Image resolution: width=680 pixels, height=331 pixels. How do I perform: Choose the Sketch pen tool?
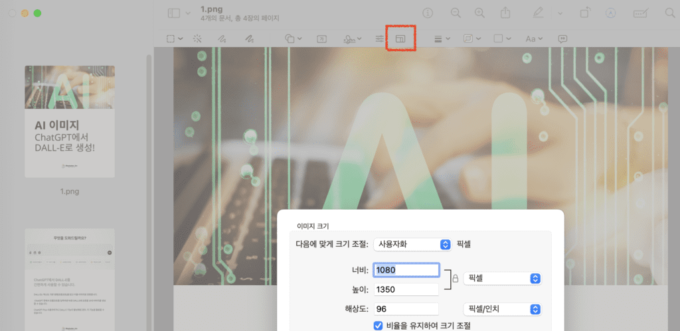[x=222, y=38]
